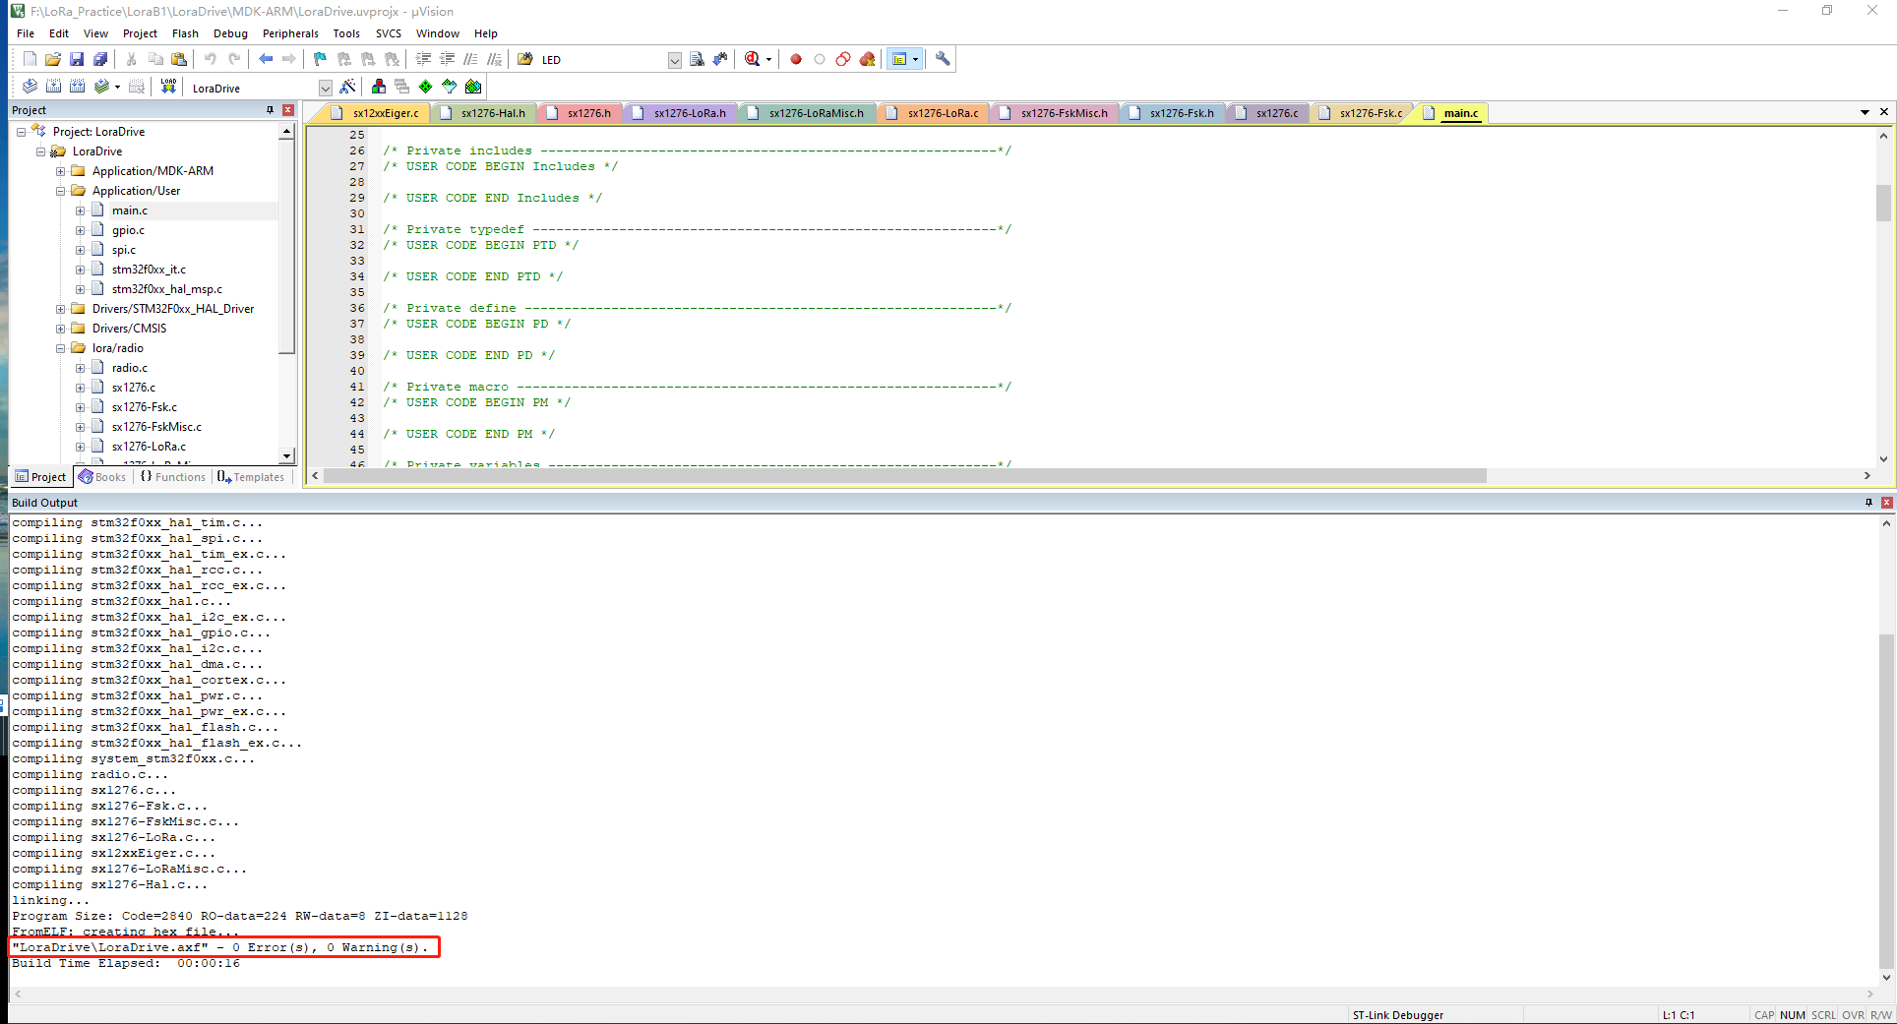The height and width of the screenshot is (1024, 1897).
Task: Open Configuration with the wrench icon
Action: coord(943,59)
